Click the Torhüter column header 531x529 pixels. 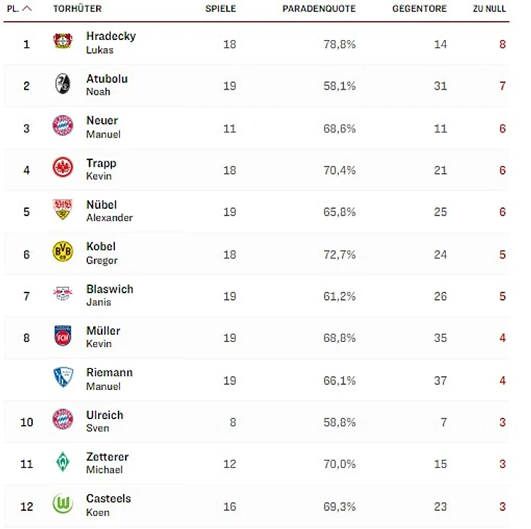pos(77,9)
